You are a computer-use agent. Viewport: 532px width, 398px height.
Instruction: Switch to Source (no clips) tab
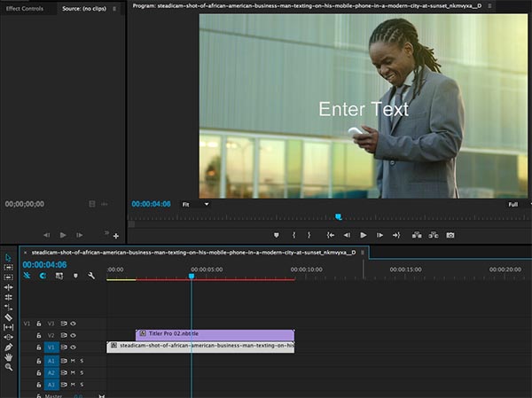pyautogui.click(x=84, y=8)
